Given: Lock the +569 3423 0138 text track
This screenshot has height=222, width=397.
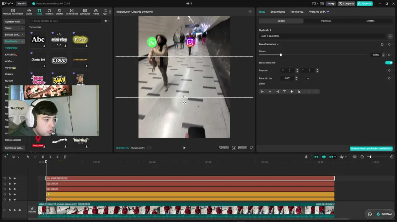Looking at the screenshot, I should 10,178.
